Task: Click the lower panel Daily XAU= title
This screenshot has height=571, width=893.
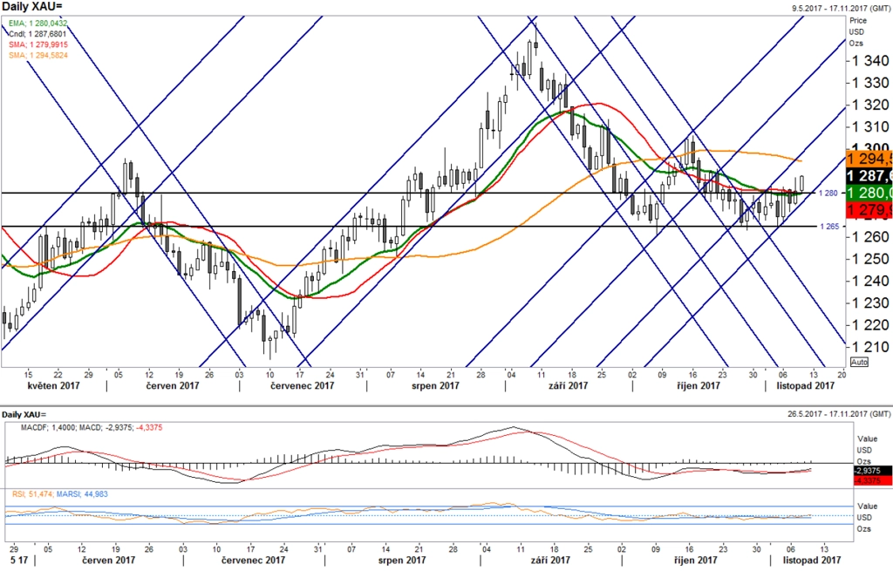Action: pos(24,414)
